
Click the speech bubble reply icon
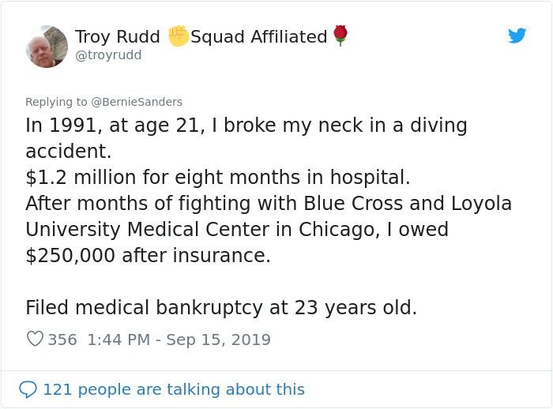pos(28,389)
